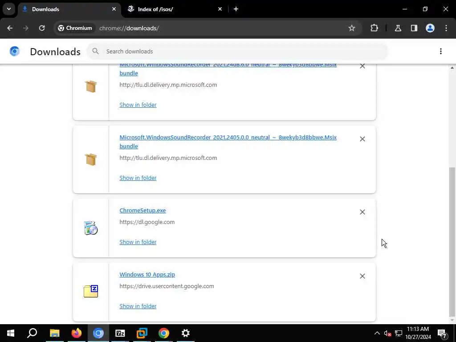
Task: Click the Chromium logo beside Downloads title
Action: [15, 52]
